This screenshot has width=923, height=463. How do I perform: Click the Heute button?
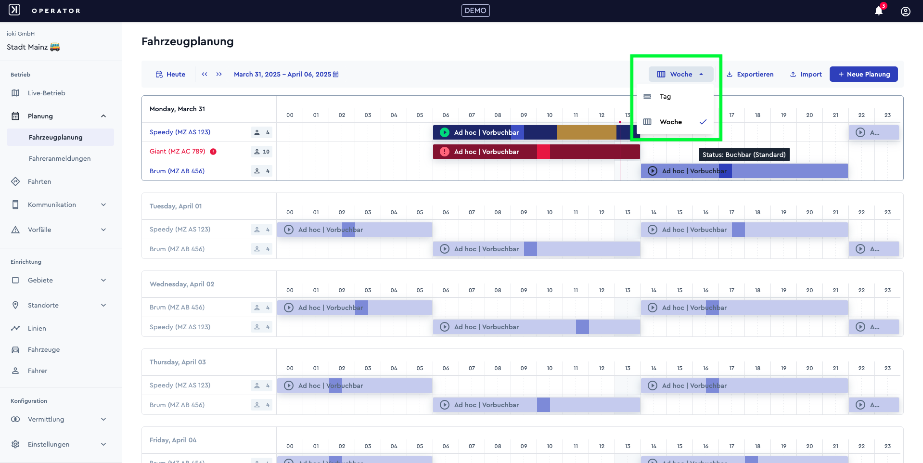[170, 74]
